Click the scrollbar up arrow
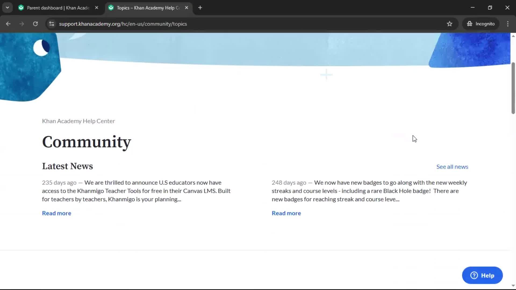Viewport: 516px width, 290px height. 513,36
